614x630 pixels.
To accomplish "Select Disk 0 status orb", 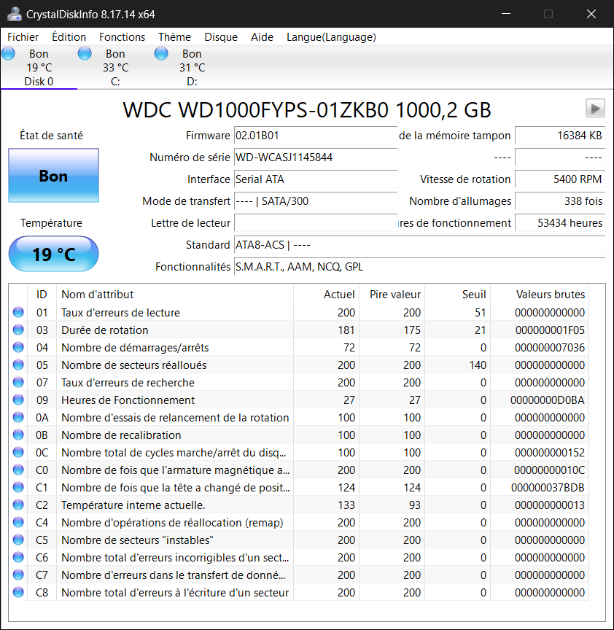I will (x=9, y=53).
